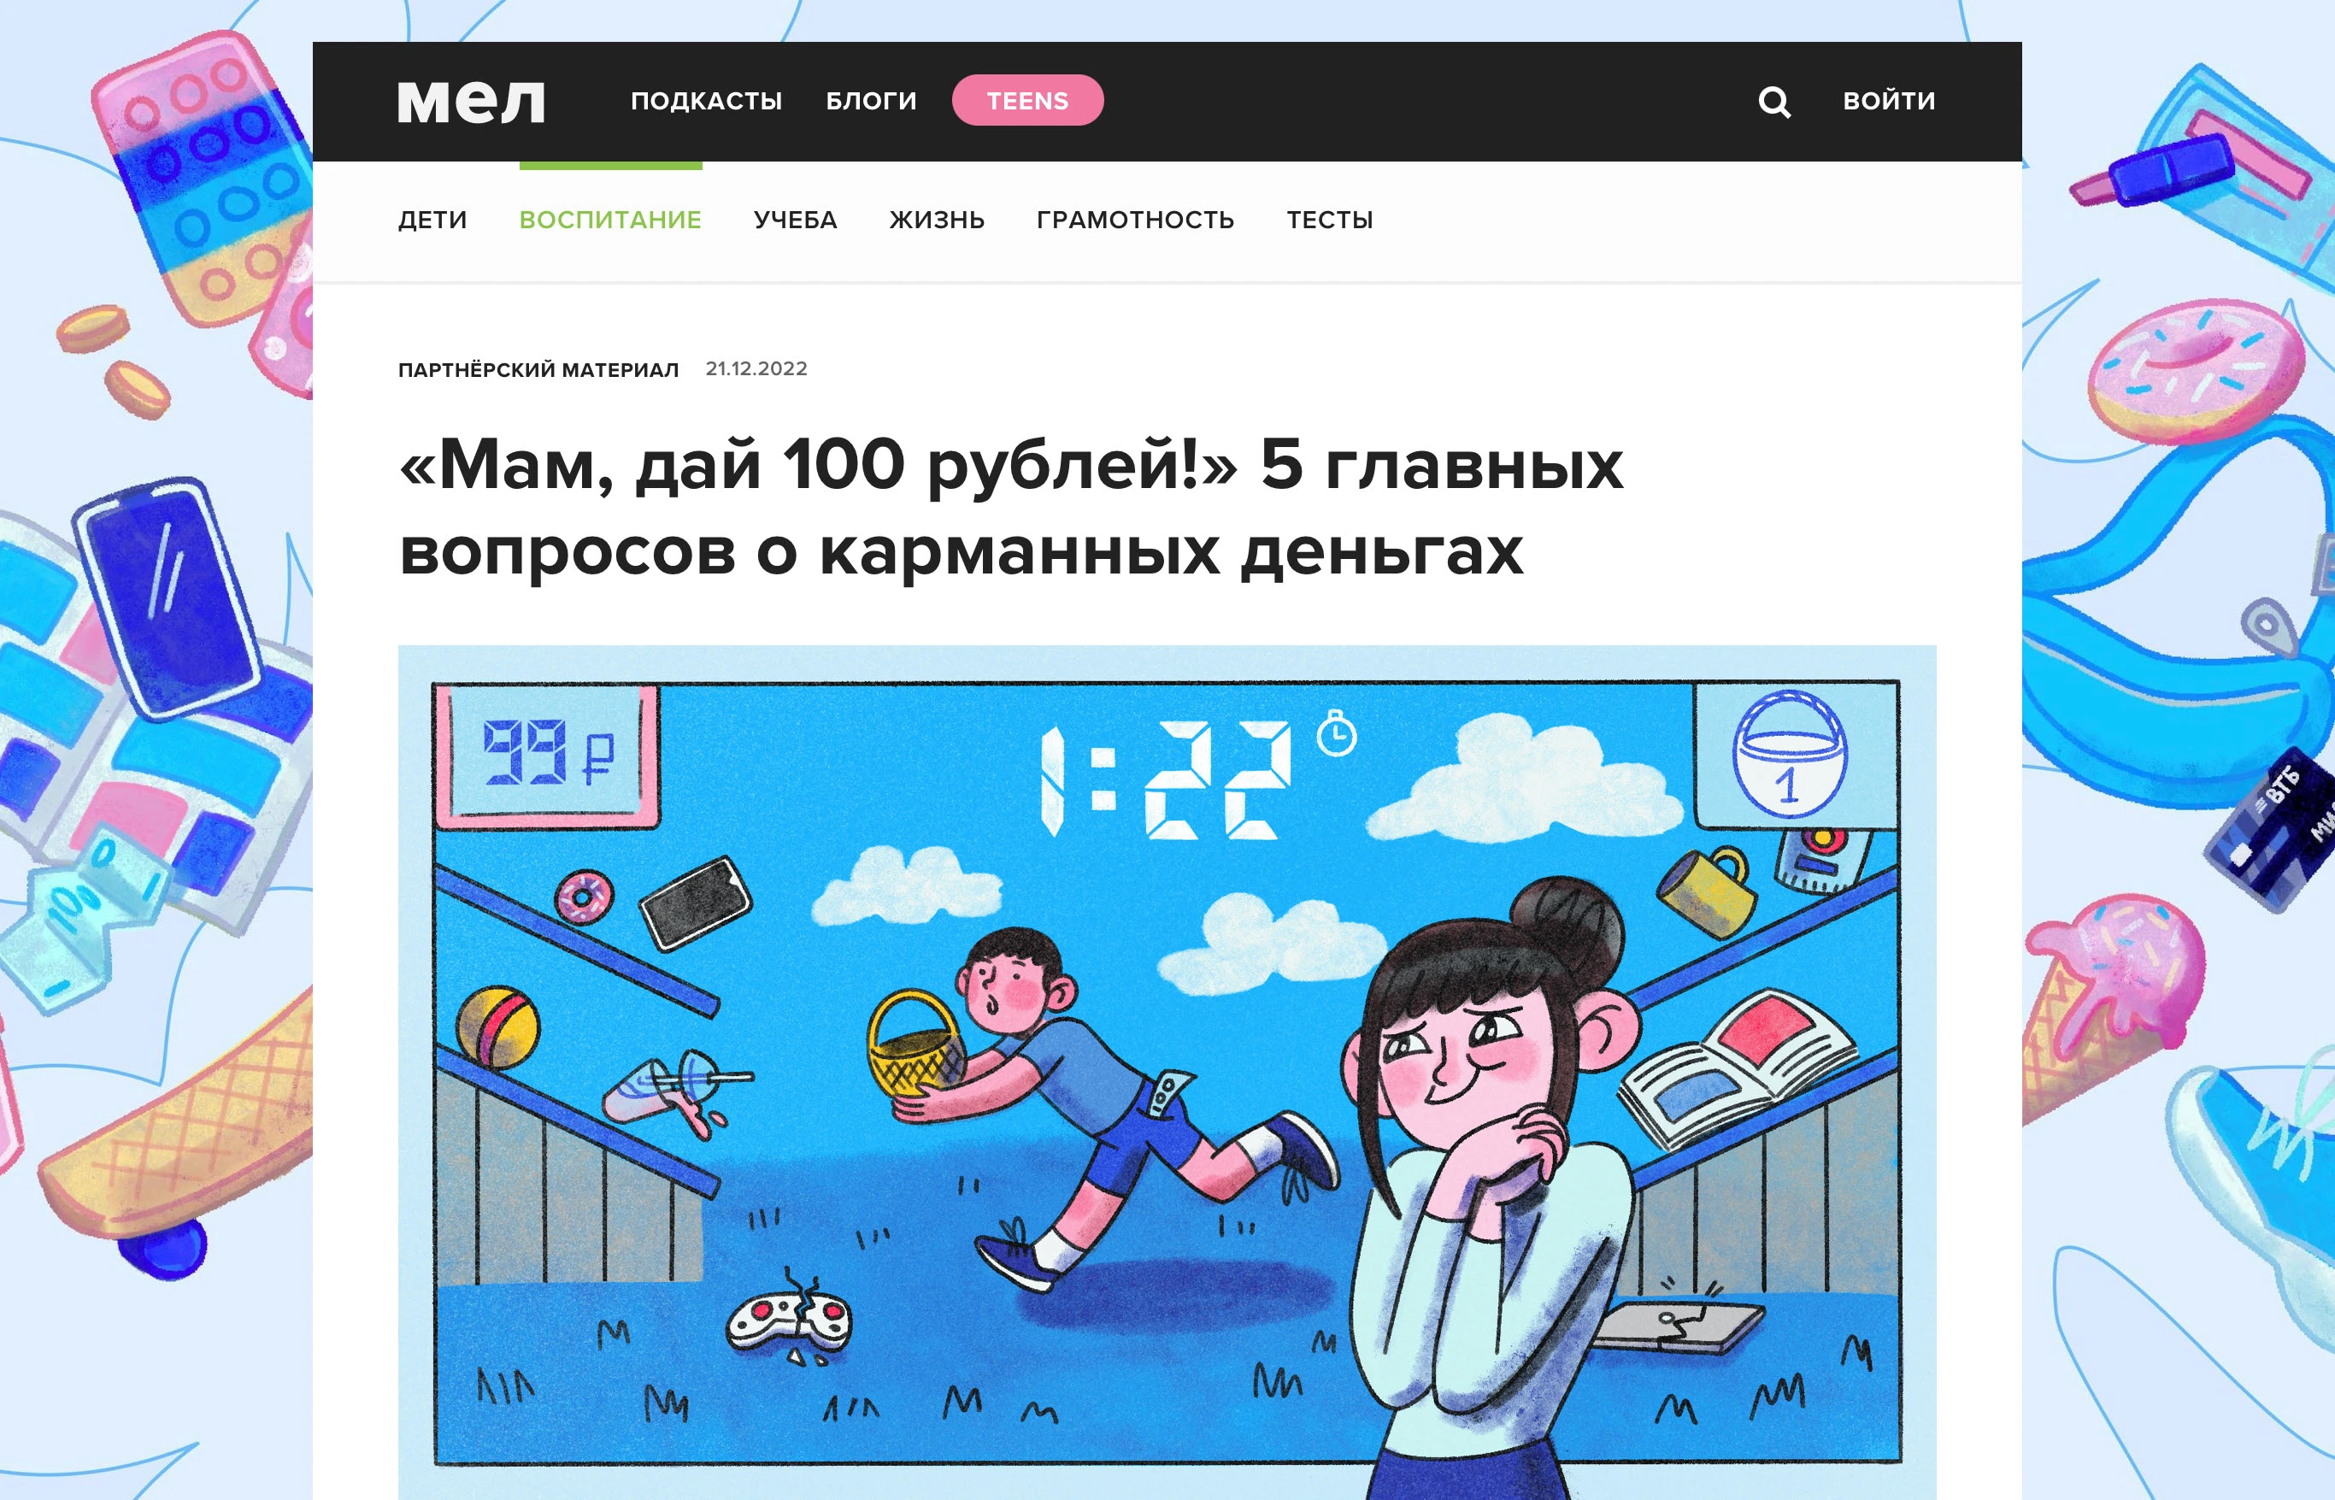This screenshot has height=1500, width=2335.
Task: Click the article's main illustration
Action: tap(1167, 1073)
